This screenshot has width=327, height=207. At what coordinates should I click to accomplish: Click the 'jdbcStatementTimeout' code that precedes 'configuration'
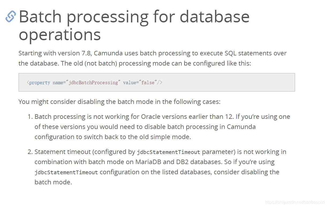[66, 172]
